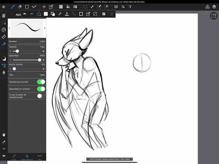The height and width of the screenshot is (164, 219).
Task: Decrease Opacidad with minus button
Action: tap(10, 60)
